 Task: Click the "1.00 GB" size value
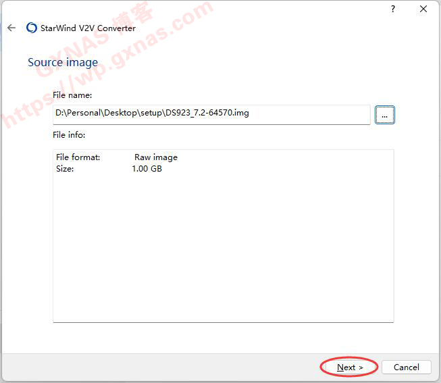pos(147,169)
